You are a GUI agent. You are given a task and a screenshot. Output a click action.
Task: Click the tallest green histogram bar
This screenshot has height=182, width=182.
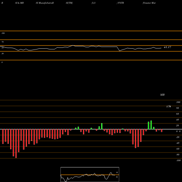[x=151, y=125]
